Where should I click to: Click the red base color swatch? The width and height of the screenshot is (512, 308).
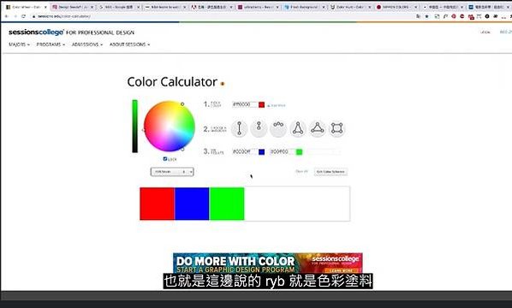[261, 104]
